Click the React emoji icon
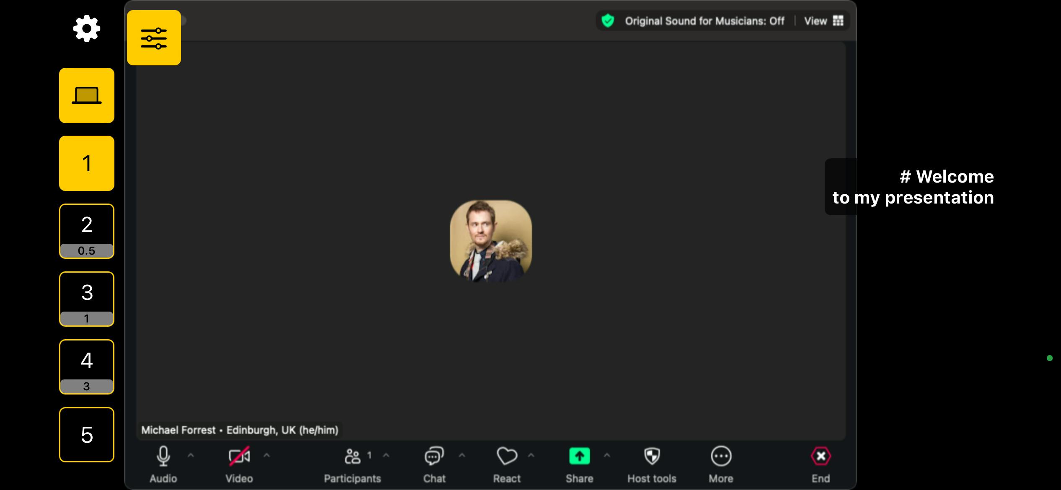The width and height of the screenshot is (1061, 490). [x=507, y=456]
